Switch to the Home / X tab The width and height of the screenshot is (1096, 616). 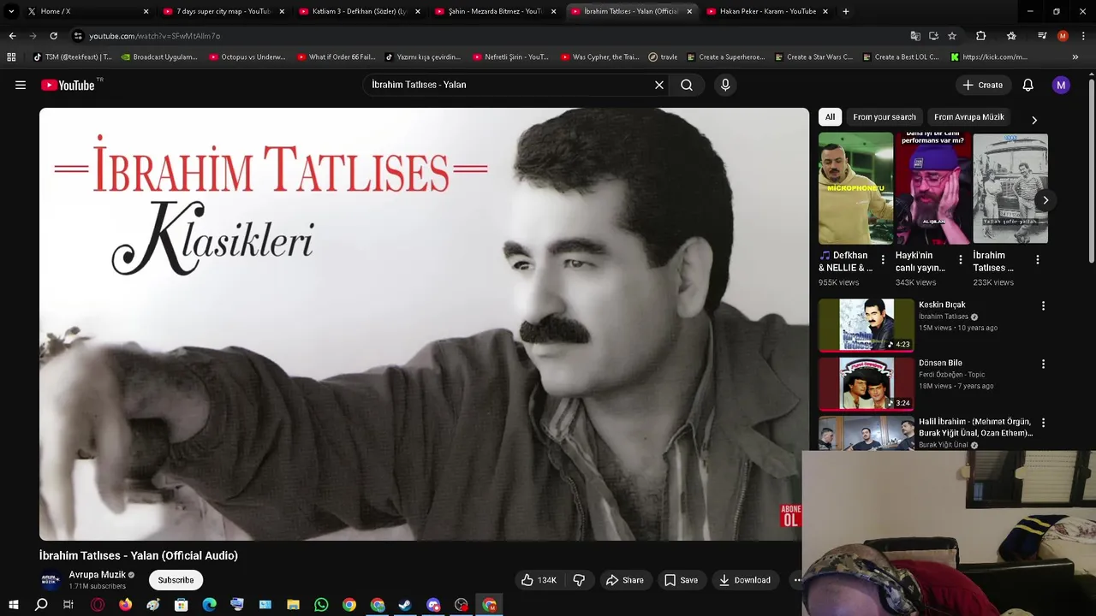88,11
